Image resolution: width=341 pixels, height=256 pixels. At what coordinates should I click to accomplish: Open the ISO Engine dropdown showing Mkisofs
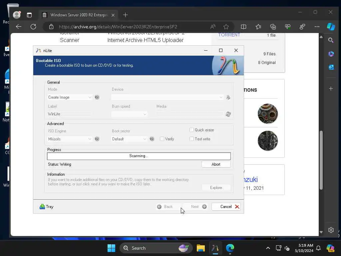(x=70, y=139)
